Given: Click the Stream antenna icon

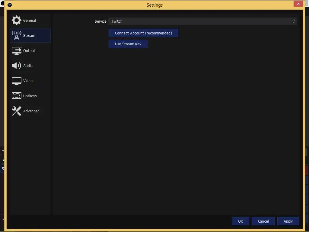Looking at the screenshot, I should coord(16,36).
